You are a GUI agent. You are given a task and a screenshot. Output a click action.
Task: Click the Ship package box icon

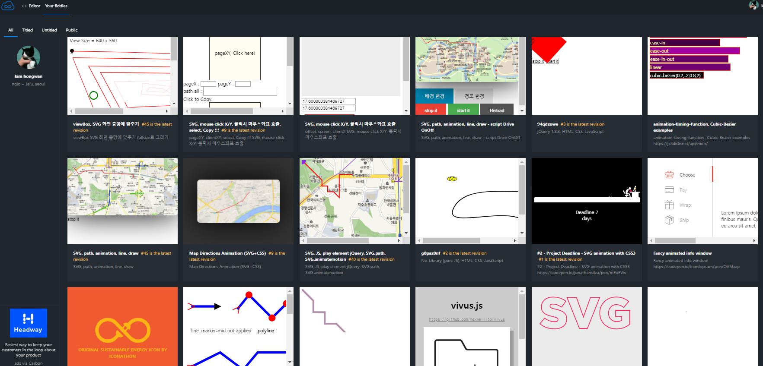(669, 220)
